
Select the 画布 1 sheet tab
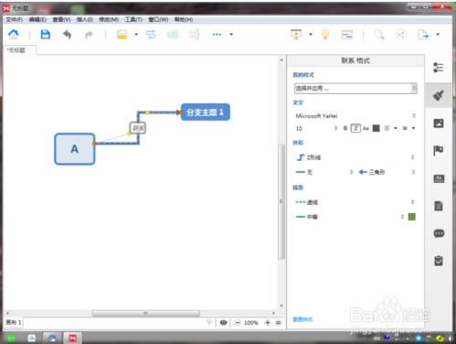14,322
